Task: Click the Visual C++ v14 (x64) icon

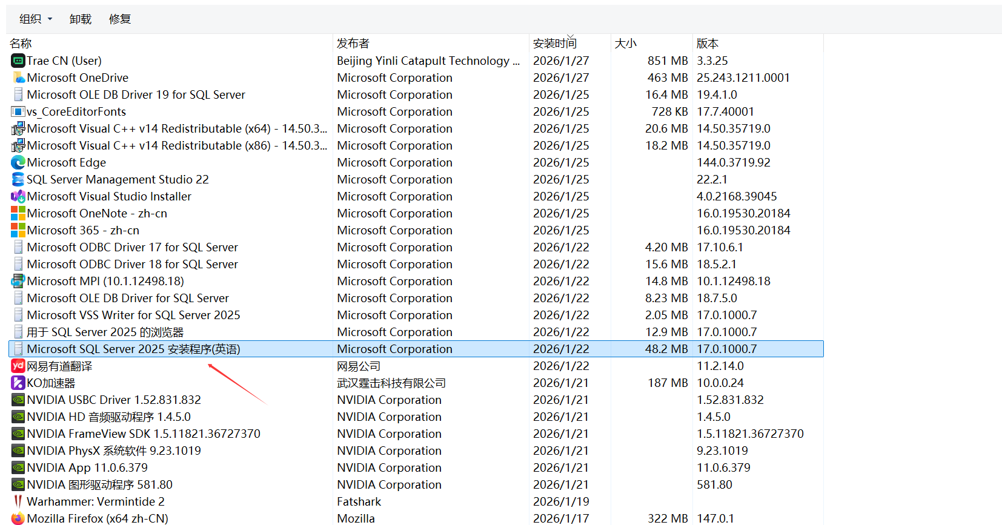Action: pos(18,128)
